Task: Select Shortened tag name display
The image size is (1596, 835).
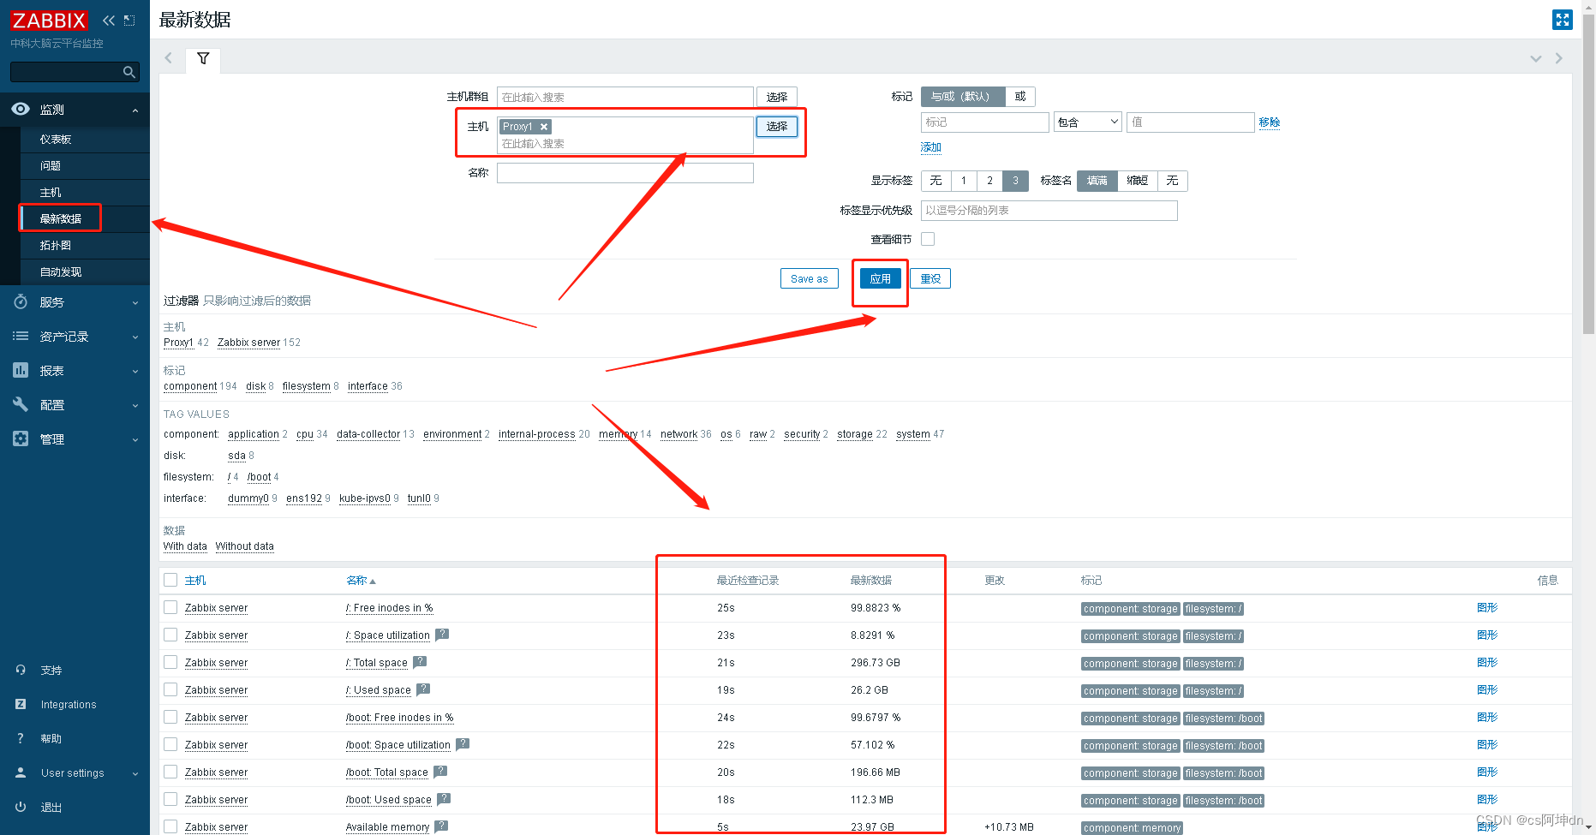Action: point(1137,181)
